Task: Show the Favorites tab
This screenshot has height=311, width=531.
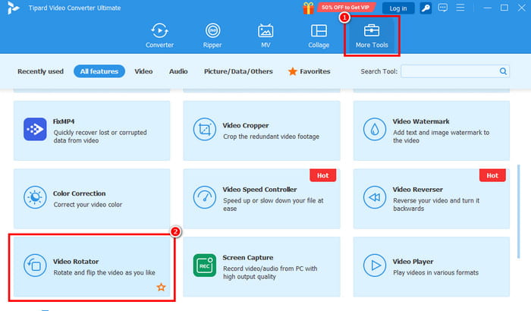Action: click(x=309, y=71)
